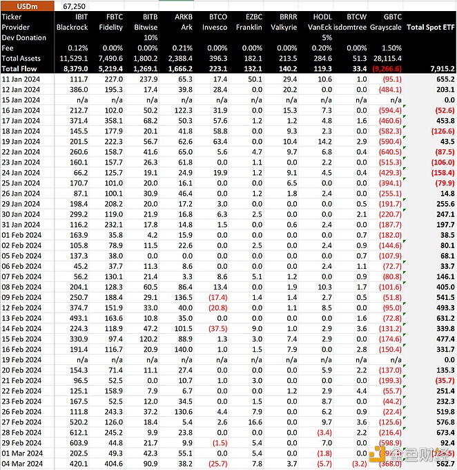Click the BRRR ticker header
Screen dimensions: 457x470
tap(289, 17)
